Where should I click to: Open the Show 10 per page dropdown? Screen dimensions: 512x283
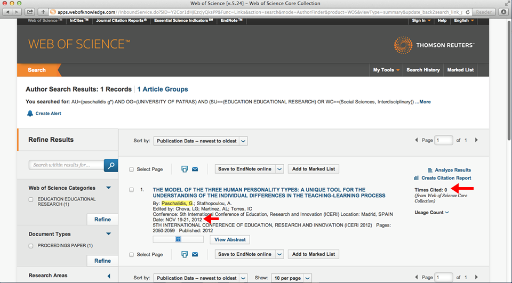tap(291, 278)
